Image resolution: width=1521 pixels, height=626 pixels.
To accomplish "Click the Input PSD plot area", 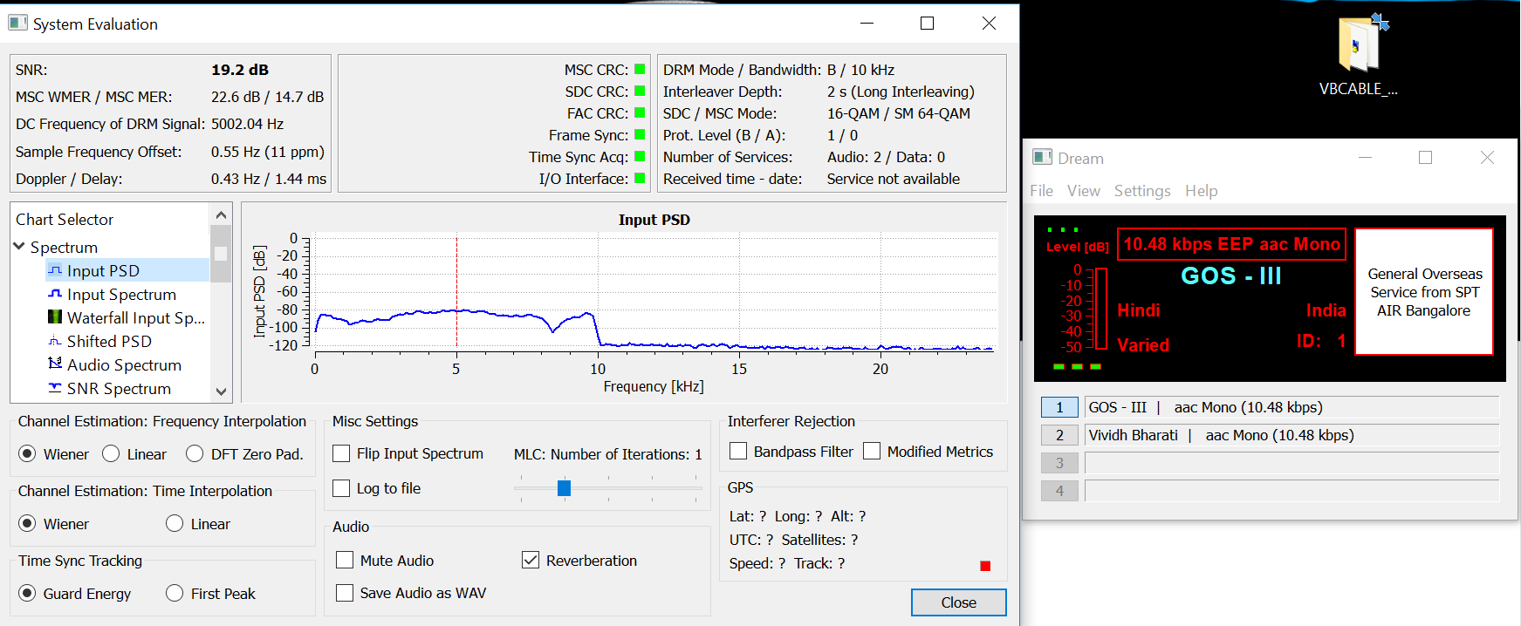I will (656, 291).
